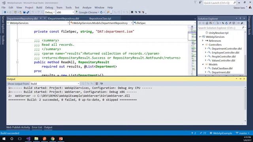The height and width of the screenshot is (142, 253).
Task: Switch to Web Publish Activity tab
Action: click(x=18, y=127)
